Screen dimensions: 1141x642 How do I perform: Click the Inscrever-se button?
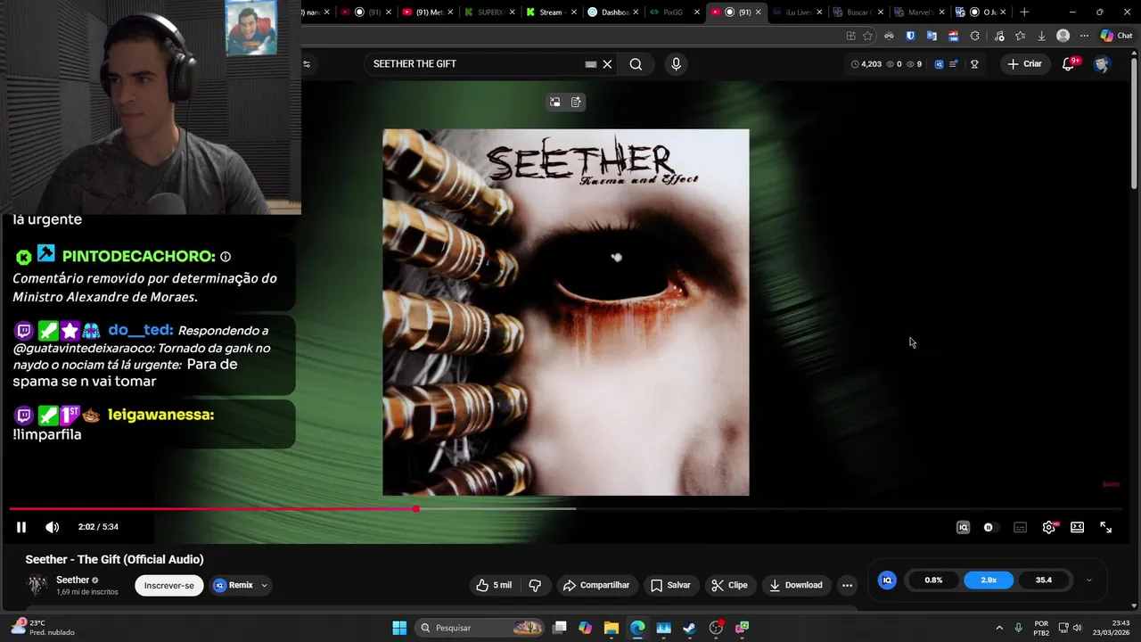pos(169,585)
